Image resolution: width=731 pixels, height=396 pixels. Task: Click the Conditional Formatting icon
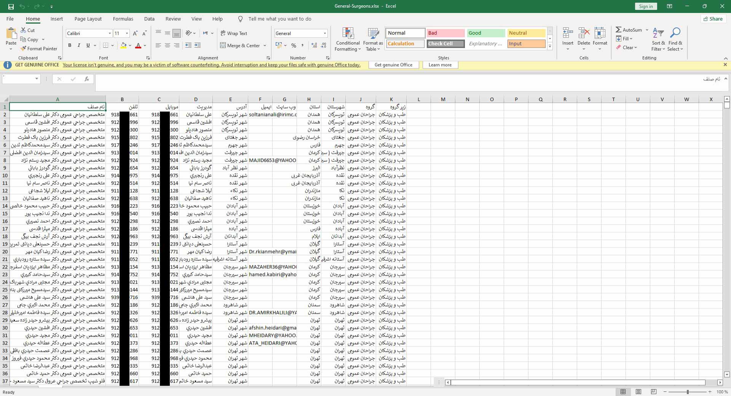coord(348,35)
